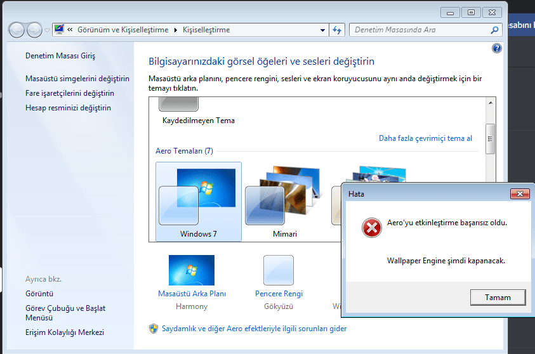Select the Mimari theme
The width and height of the screenshot is (535, 354).
(284, 202)
